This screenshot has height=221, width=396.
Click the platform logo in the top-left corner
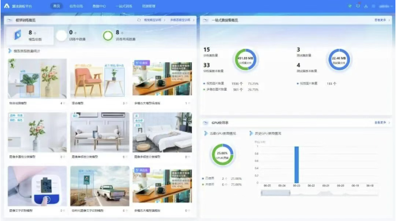click(x=7, y=6)
